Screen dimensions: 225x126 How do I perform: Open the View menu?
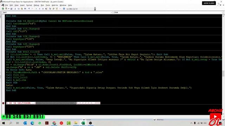[x=17, y=5]
